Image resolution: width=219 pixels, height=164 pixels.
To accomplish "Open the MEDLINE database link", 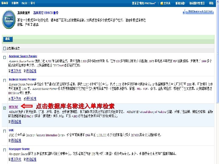I will tap(13, 107).
